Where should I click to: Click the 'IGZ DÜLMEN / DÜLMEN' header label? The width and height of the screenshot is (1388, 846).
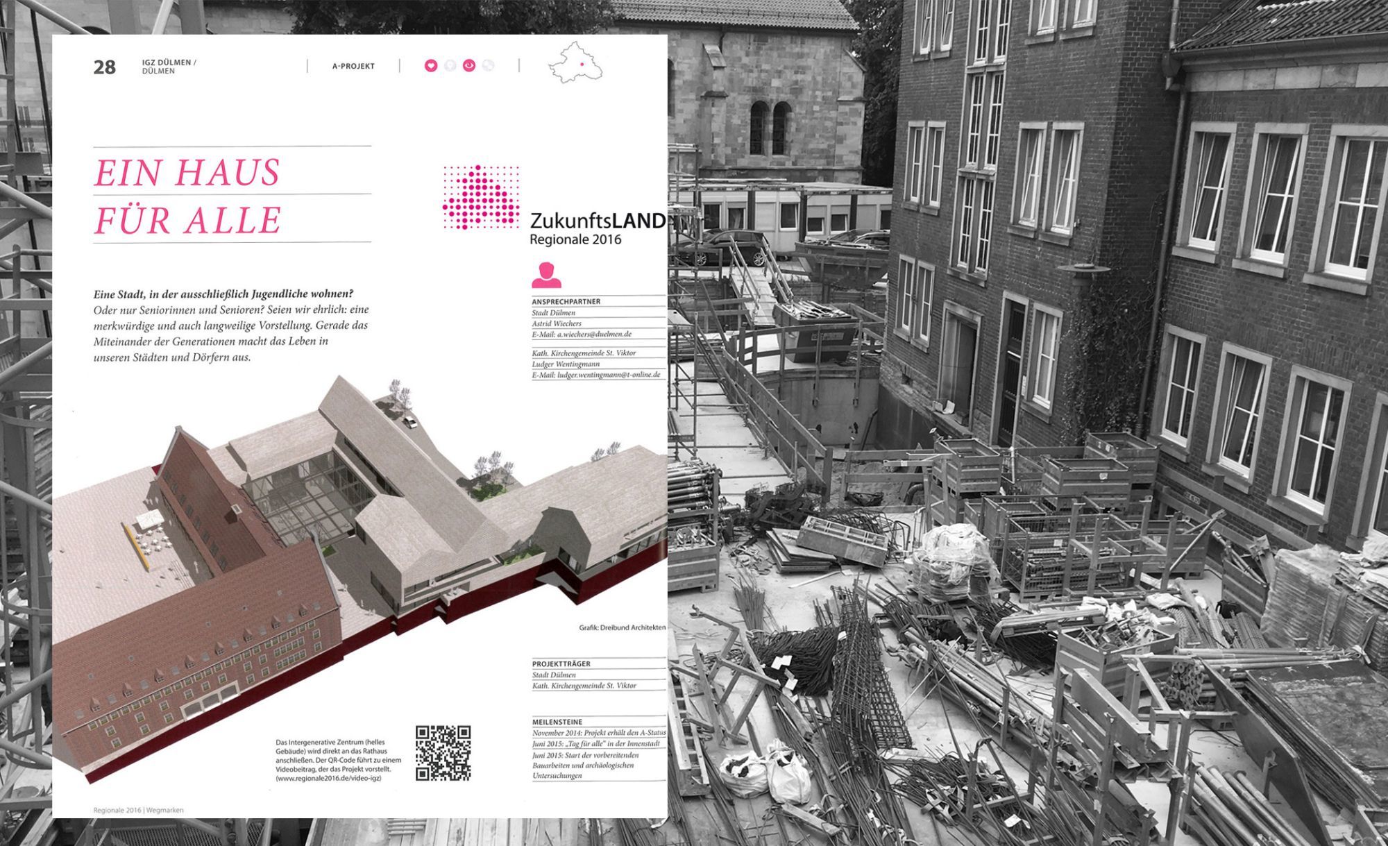tap(169, 67)
